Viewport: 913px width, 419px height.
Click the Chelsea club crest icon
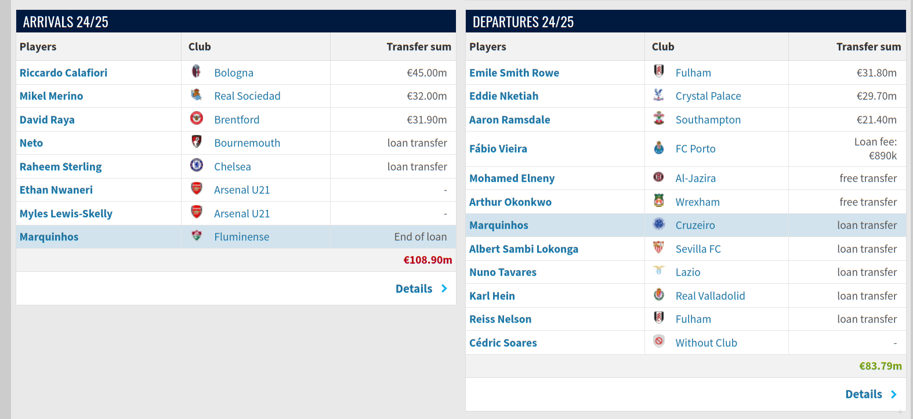click(197, 165)
